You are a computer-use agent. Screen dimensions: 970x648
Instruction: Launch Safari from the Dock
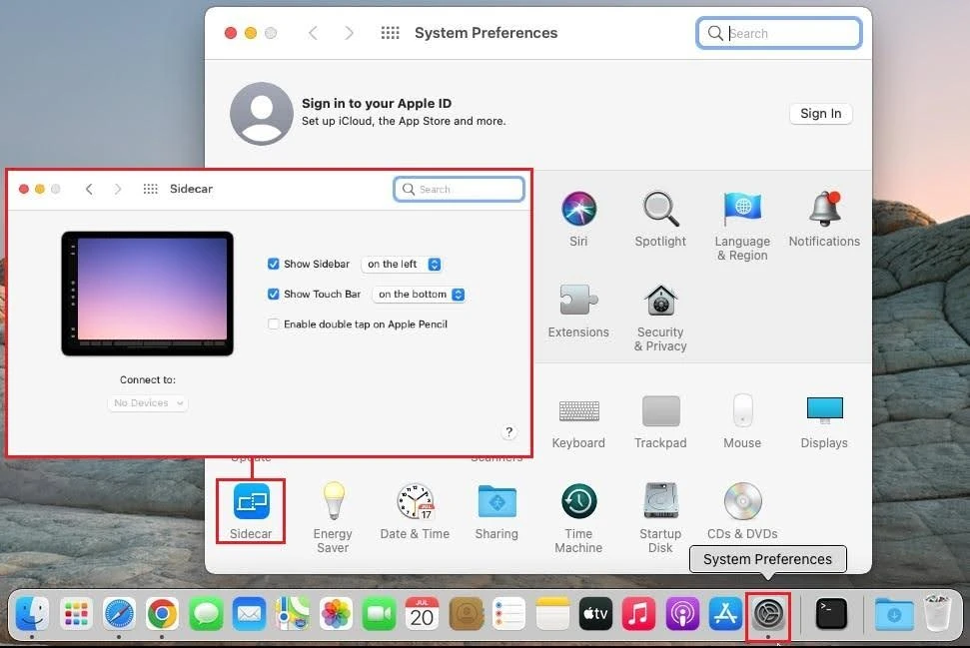tap(119, 615)
